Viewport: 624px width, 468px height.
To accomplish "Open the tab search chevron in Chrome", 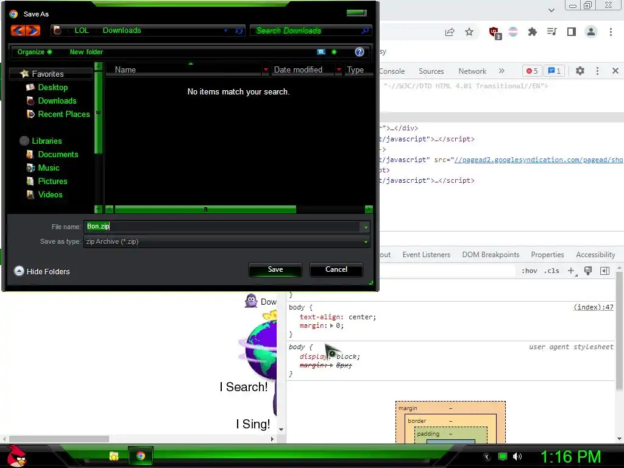I will click(x=551, y=10).
